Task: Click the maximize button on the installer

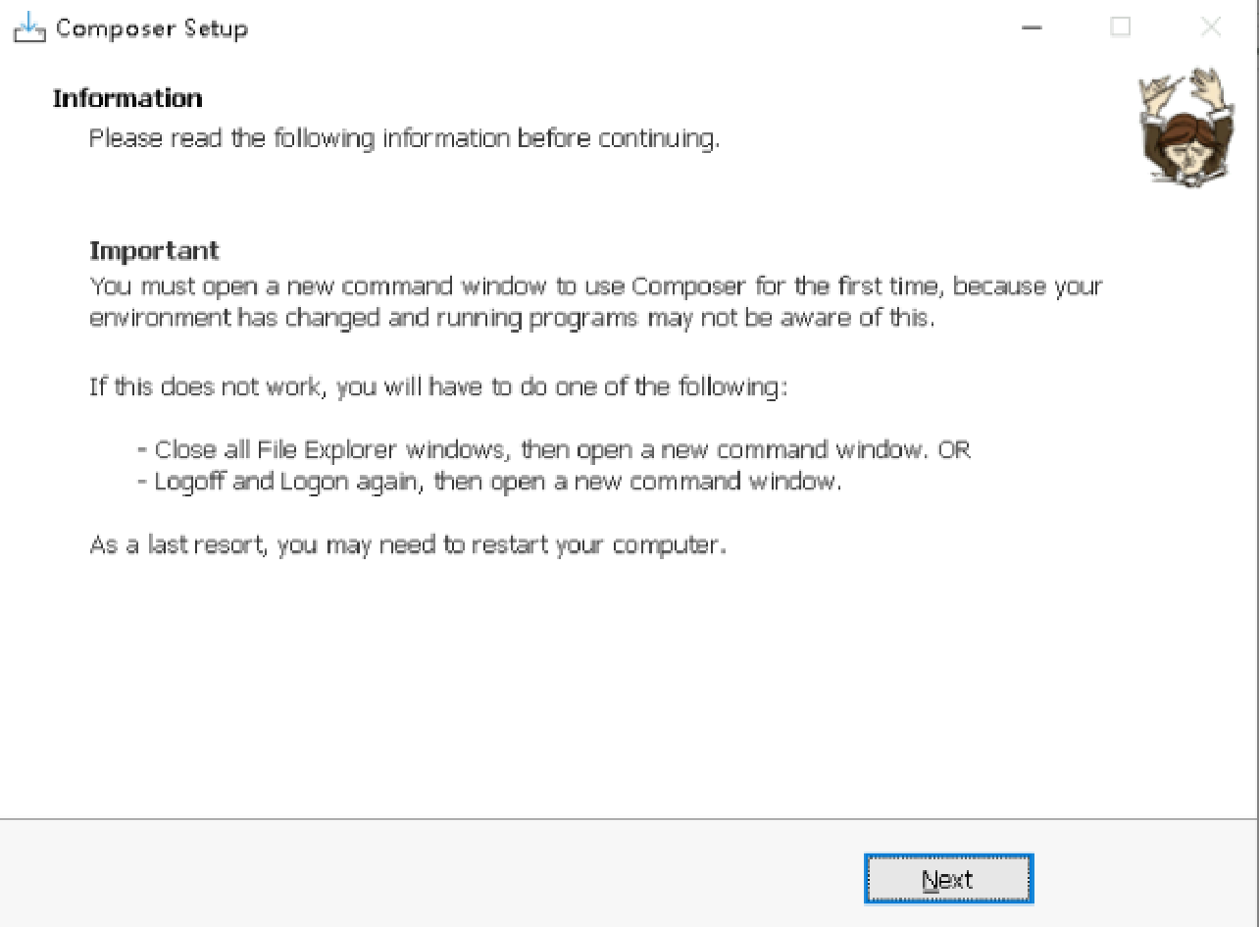Action: click(1120, 27)
